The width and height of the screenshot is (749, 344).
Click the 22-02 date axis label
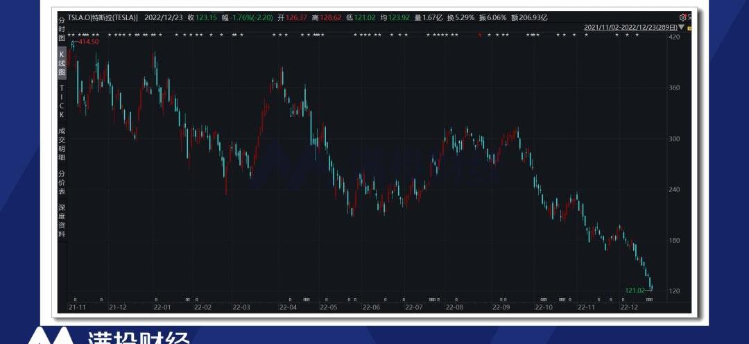point(203,307)
